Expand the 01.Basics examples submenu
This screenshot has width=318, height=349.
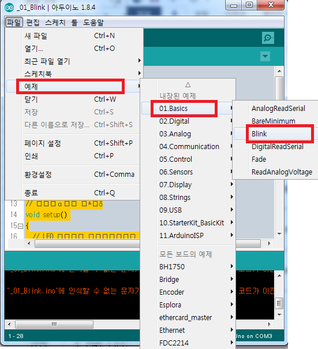188,109
